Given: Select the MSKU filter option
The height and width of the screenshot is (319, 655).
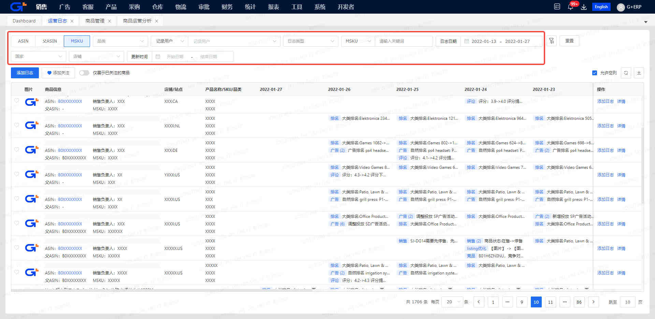Looking at the screenshot, I should click(x=77, y=41).
